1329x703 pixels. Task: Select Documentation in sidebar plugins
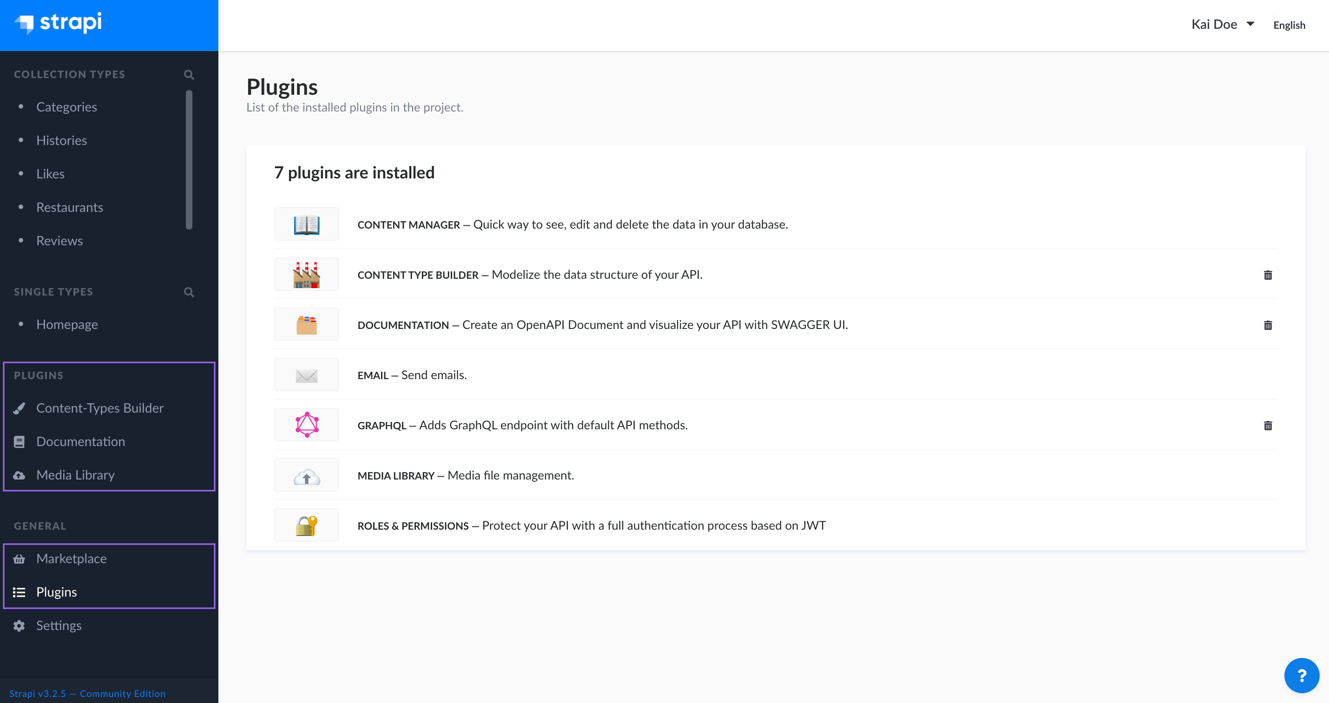(x=80, y=441)
